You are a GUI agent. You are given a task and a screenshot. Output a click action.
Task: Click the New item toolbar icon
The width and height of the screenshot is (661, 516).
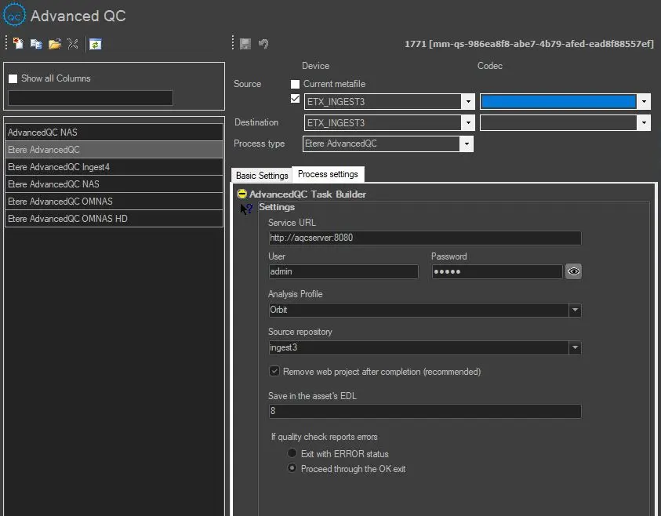pyautogui.click(x=18, y=44)
